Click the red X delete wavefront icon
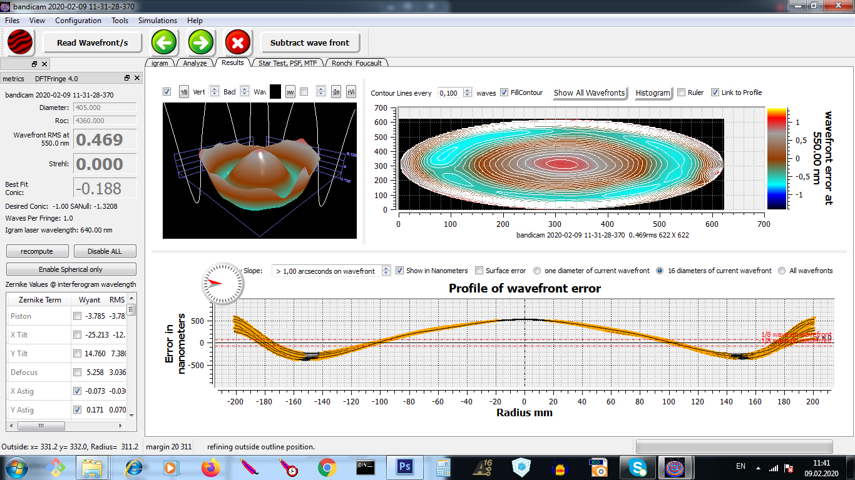Screen dimensions: 855x480 pos(238,42)
